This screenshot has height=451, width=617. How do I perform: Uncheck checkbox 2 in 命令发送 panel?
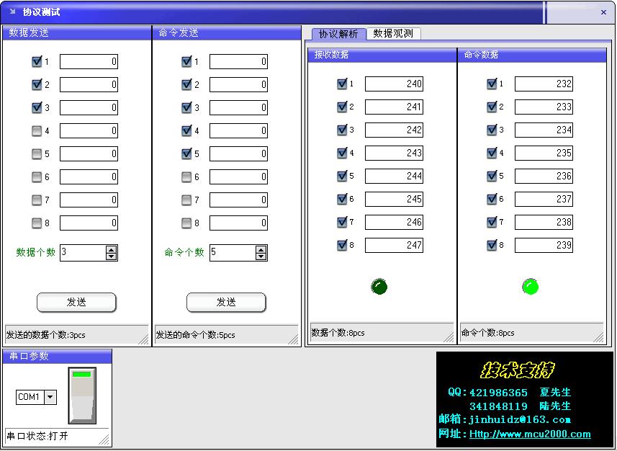pyautogui.click(x=186, y=84)
